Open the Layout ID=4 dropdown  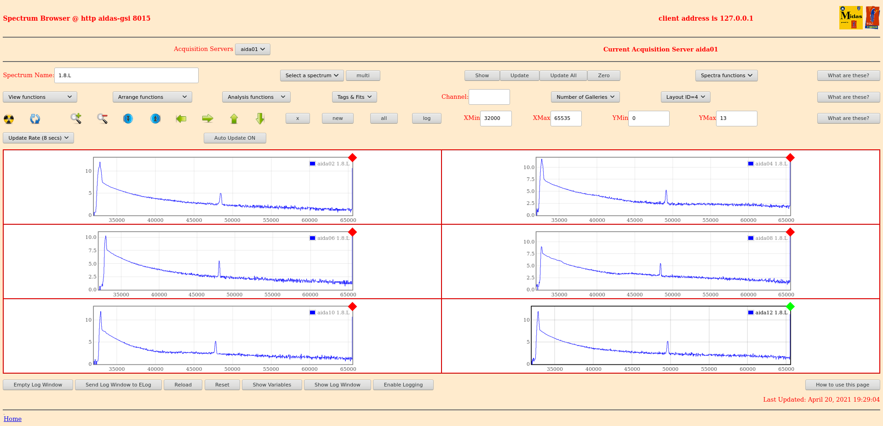click(685, 97)
